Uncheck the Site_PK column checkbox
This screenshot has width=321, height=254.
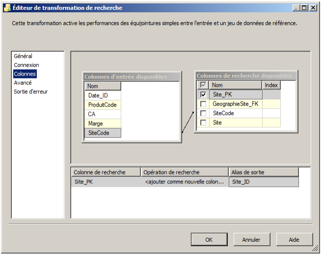point(203,95)
